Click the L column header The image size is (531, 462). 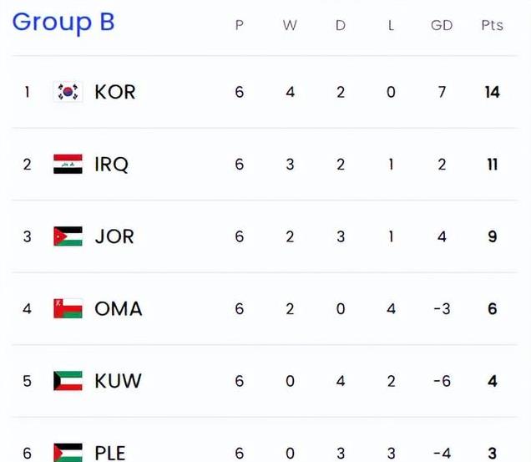tap(391, 25)
